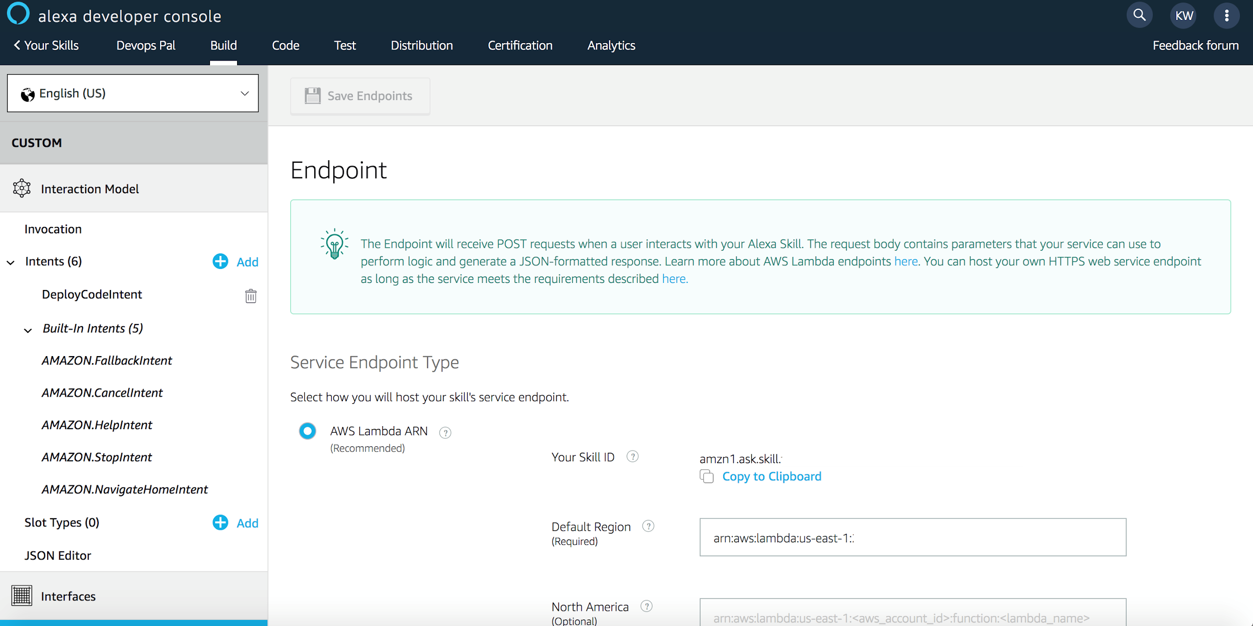Select the AWS Lambda ARN radio button
The width and height of the screenshot is (1253, 626).
307,431
